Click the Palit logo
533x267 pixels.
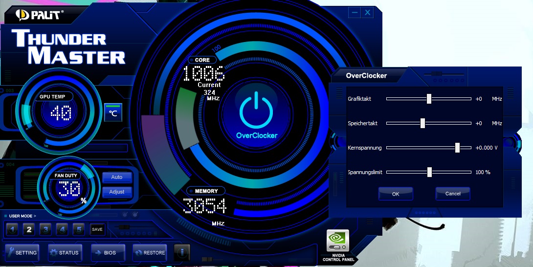click(40, 15)
